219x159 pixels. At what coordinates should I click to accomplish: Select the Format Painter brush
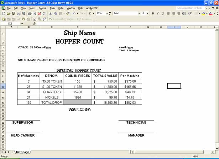68,14
